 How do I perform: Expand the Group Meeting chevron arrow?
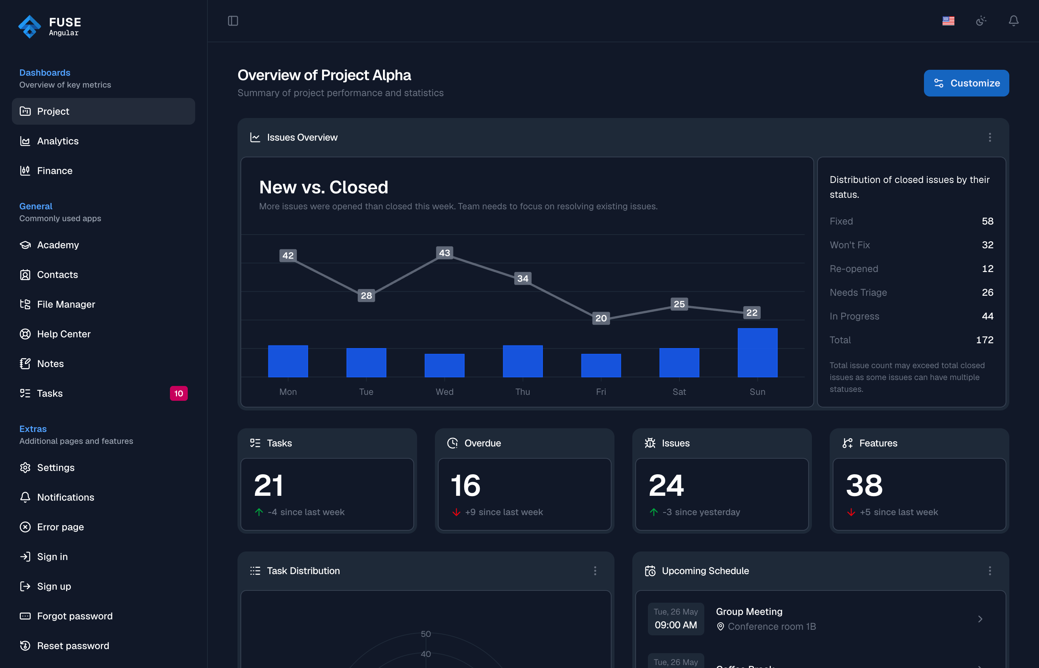[x=980, y=619]
